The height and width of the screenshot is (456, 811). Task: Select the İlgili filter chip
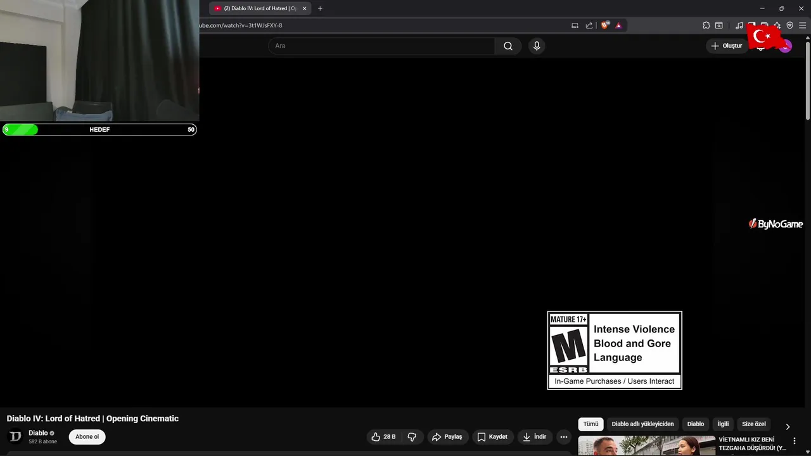click(x=723, y=424)
